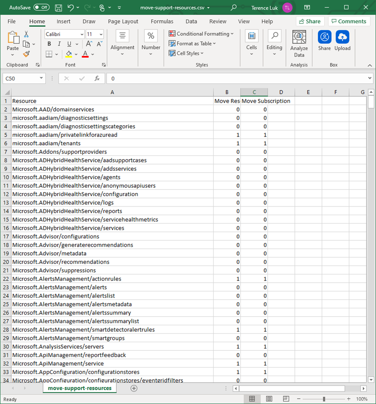Open the Name Box dropdown arrow
This screenshot has width=376, height=404.
tap(41, 78)
